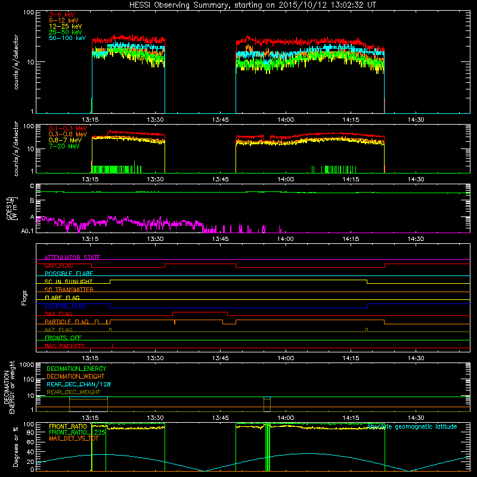
Task: Click the FLARE_FLAG label
Action: [x=62, y=298]
